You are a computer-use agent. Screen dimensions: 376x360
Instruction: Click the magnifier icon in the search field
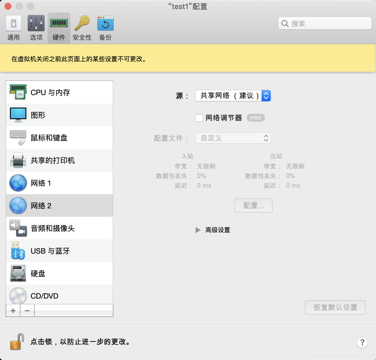point(285,23)
